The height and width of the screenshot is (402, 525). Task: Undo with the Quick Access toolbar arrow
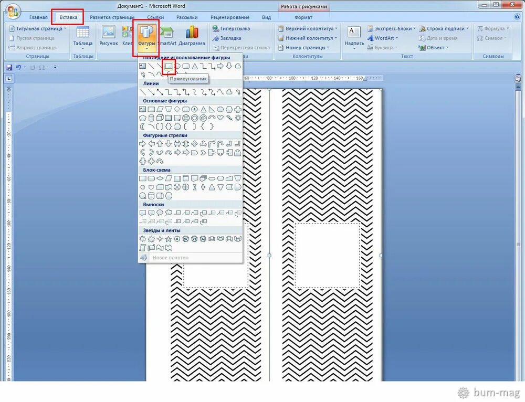(18, 67)
